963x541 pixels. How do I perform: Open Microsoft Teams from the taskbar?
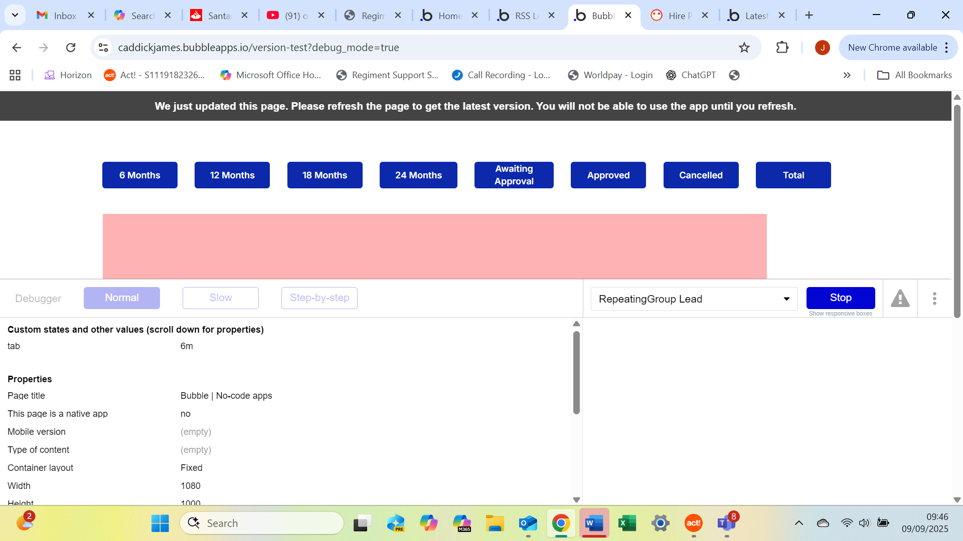click(726, 523)
